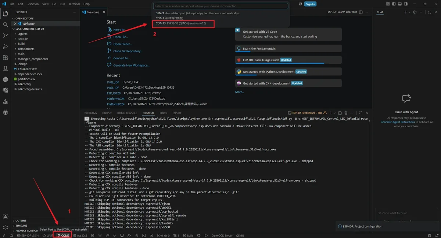Open the ESP-IDF Espressif sidebar icon

pos(5,90)
